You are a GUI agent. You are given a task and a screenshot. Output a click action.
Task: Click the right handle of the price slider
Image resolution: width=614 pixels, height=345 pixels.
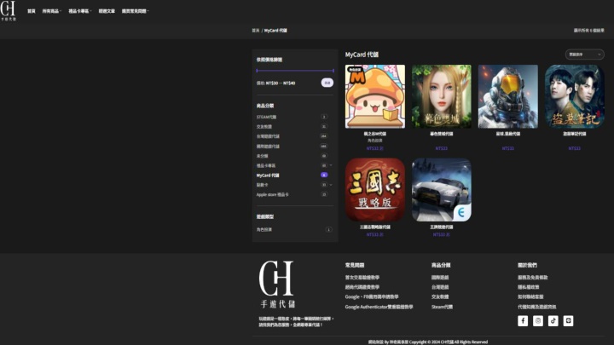(x=333, y=71)
